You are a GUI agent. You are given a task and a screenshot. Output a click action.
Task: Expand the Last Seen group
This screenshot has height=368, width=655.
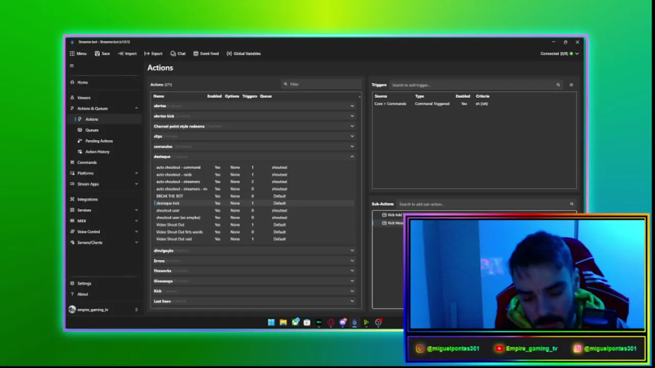(352, 301)
